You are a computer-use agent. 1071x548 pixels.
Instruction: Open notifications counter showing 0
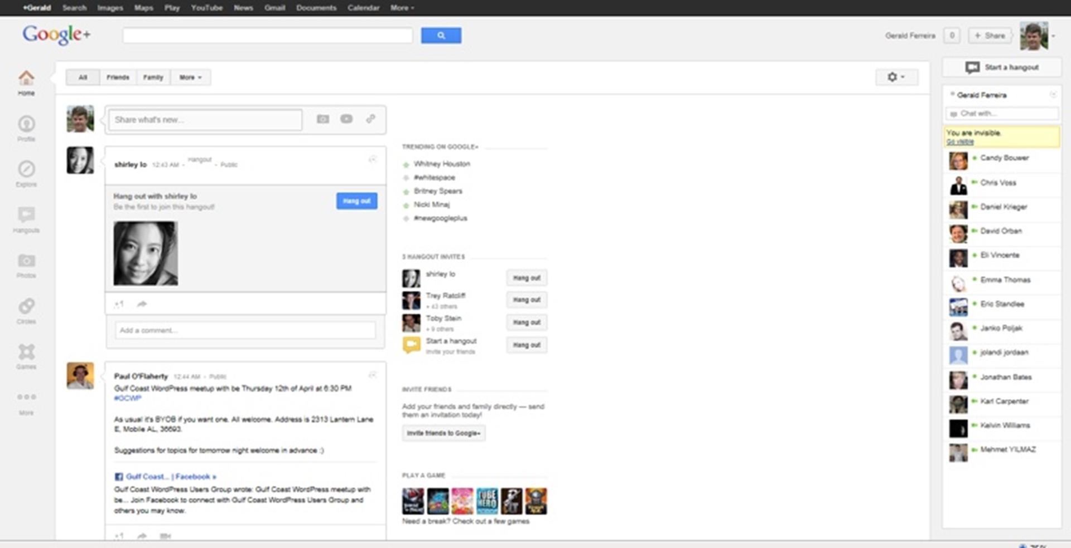(952, 36)
